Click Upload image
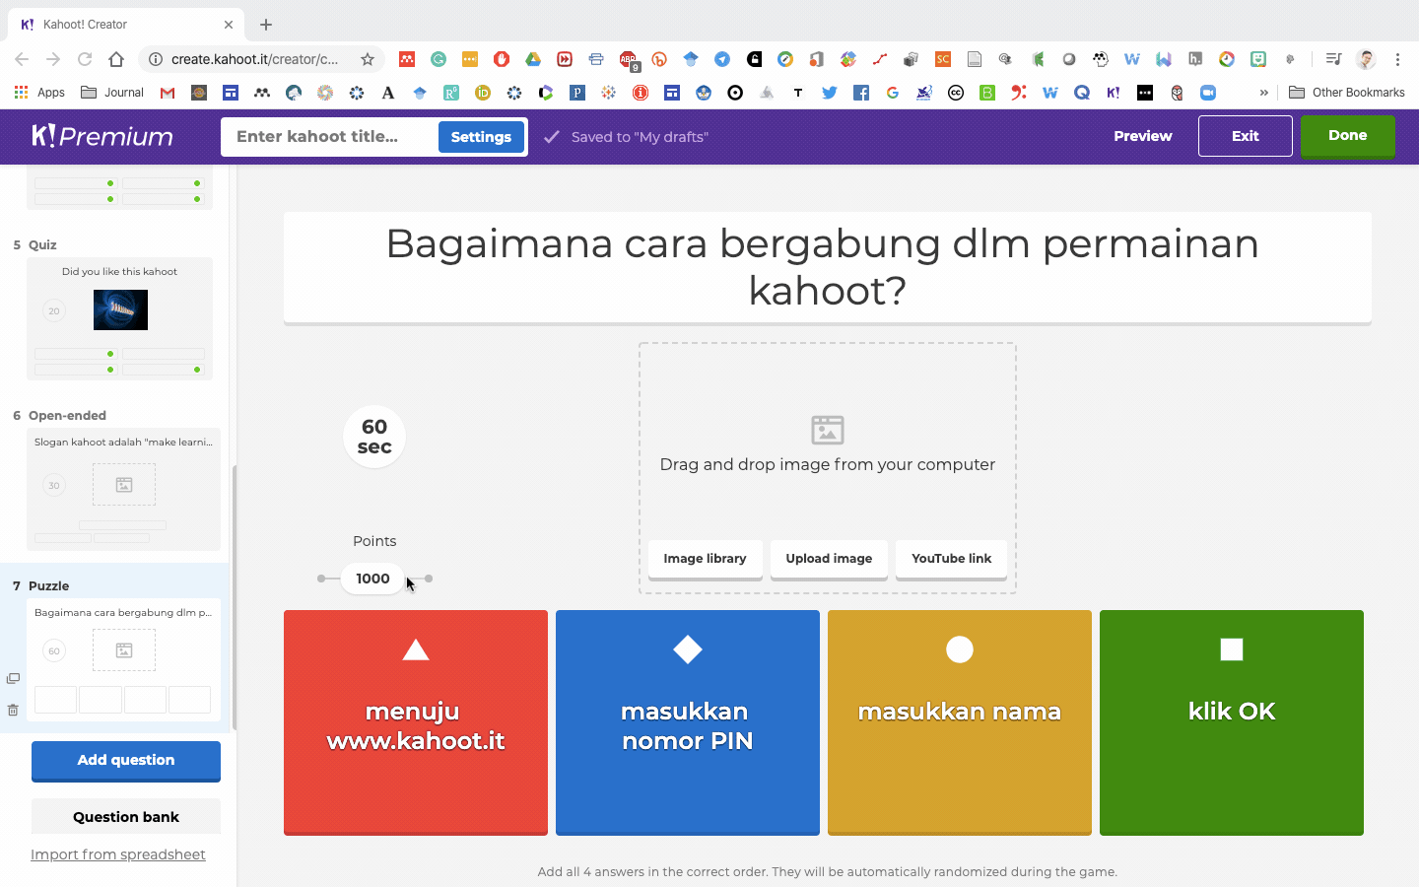Viewport: 1419px width, 887px height. pos(829,559)
